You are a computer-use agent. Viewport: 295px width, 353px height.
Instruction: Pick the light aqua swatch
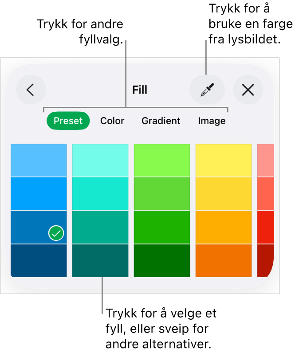(x=100, y=160)
